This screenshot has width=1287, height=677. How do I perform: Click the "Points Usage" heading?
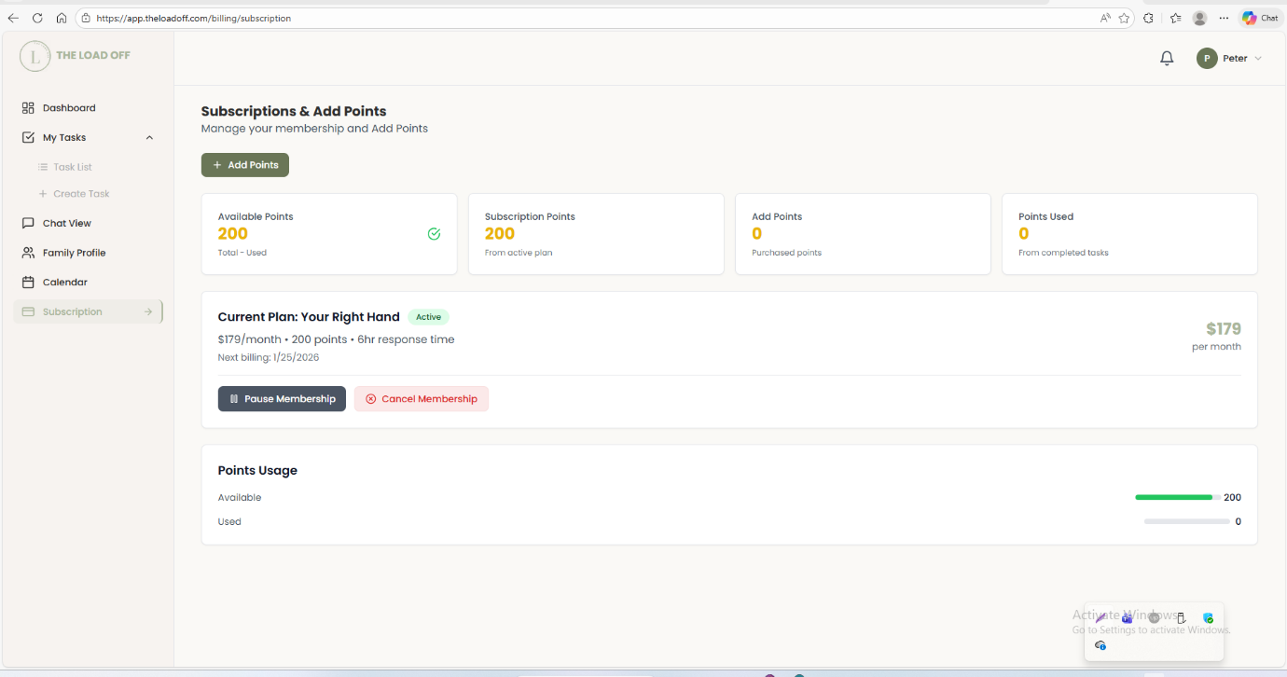[x=257, y=471]
